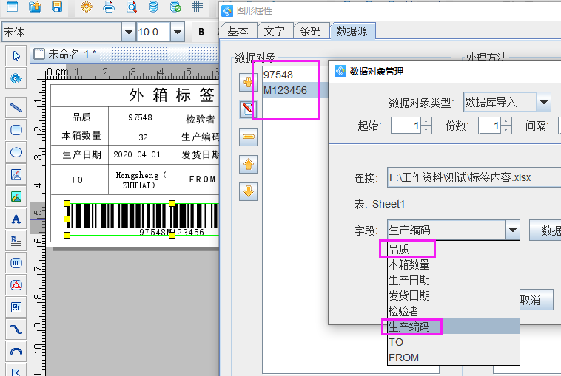Select the barcode tool in left sidebar

tap(16, 262)
